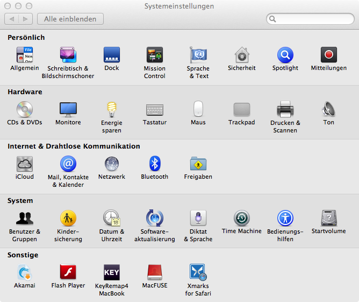The image size is (359, 302).
Task: Open Mission Control settings
Action: click(x=155, y=55)
